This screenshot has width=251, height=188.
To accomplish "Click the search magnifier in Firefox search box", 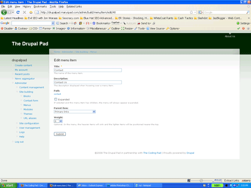I will coord(248,13).
